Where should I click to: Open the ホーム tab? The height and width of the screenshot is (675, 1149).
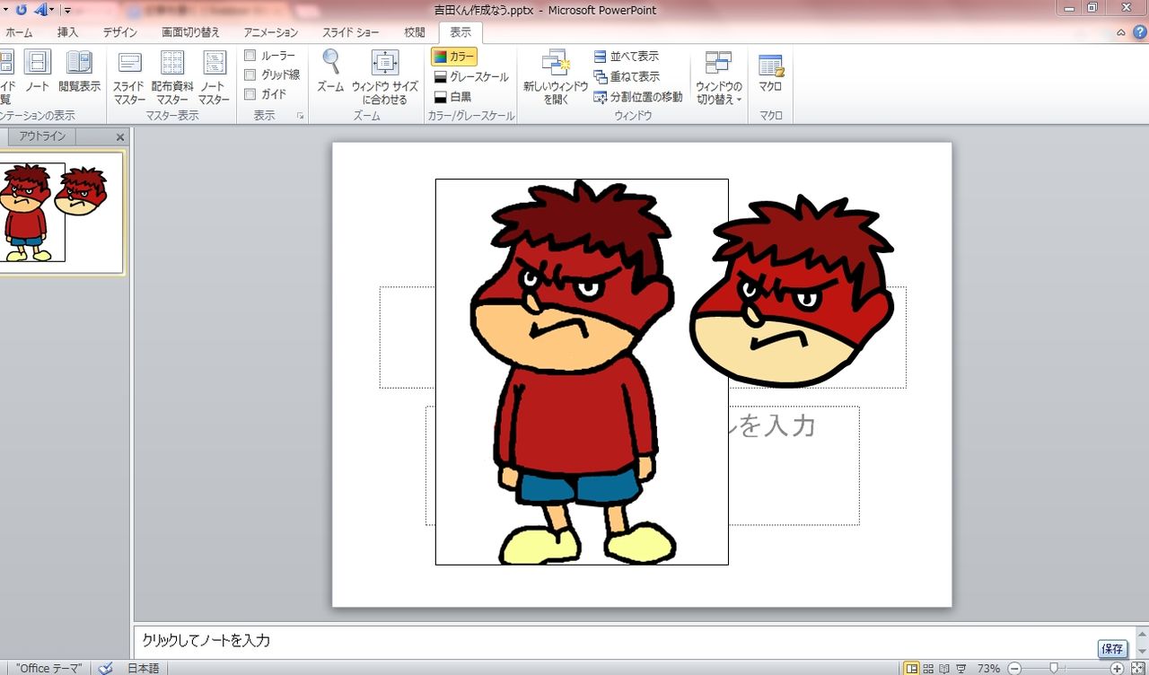click(19, 32)
